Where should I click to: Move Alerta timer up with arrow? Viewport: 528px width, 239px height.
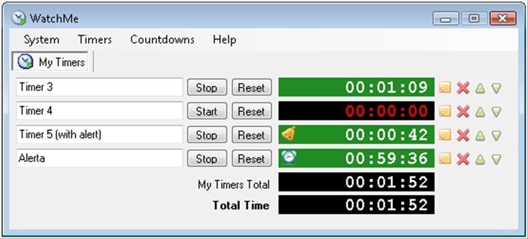(x=480, y=159)
